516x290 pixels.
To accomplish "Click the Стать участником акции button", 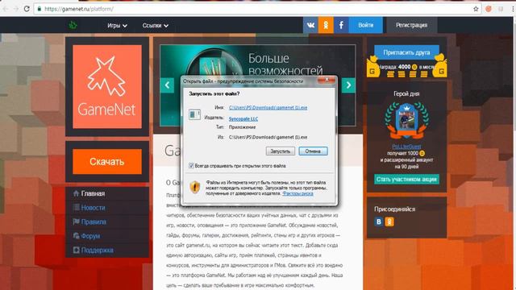I will (406, 179).
